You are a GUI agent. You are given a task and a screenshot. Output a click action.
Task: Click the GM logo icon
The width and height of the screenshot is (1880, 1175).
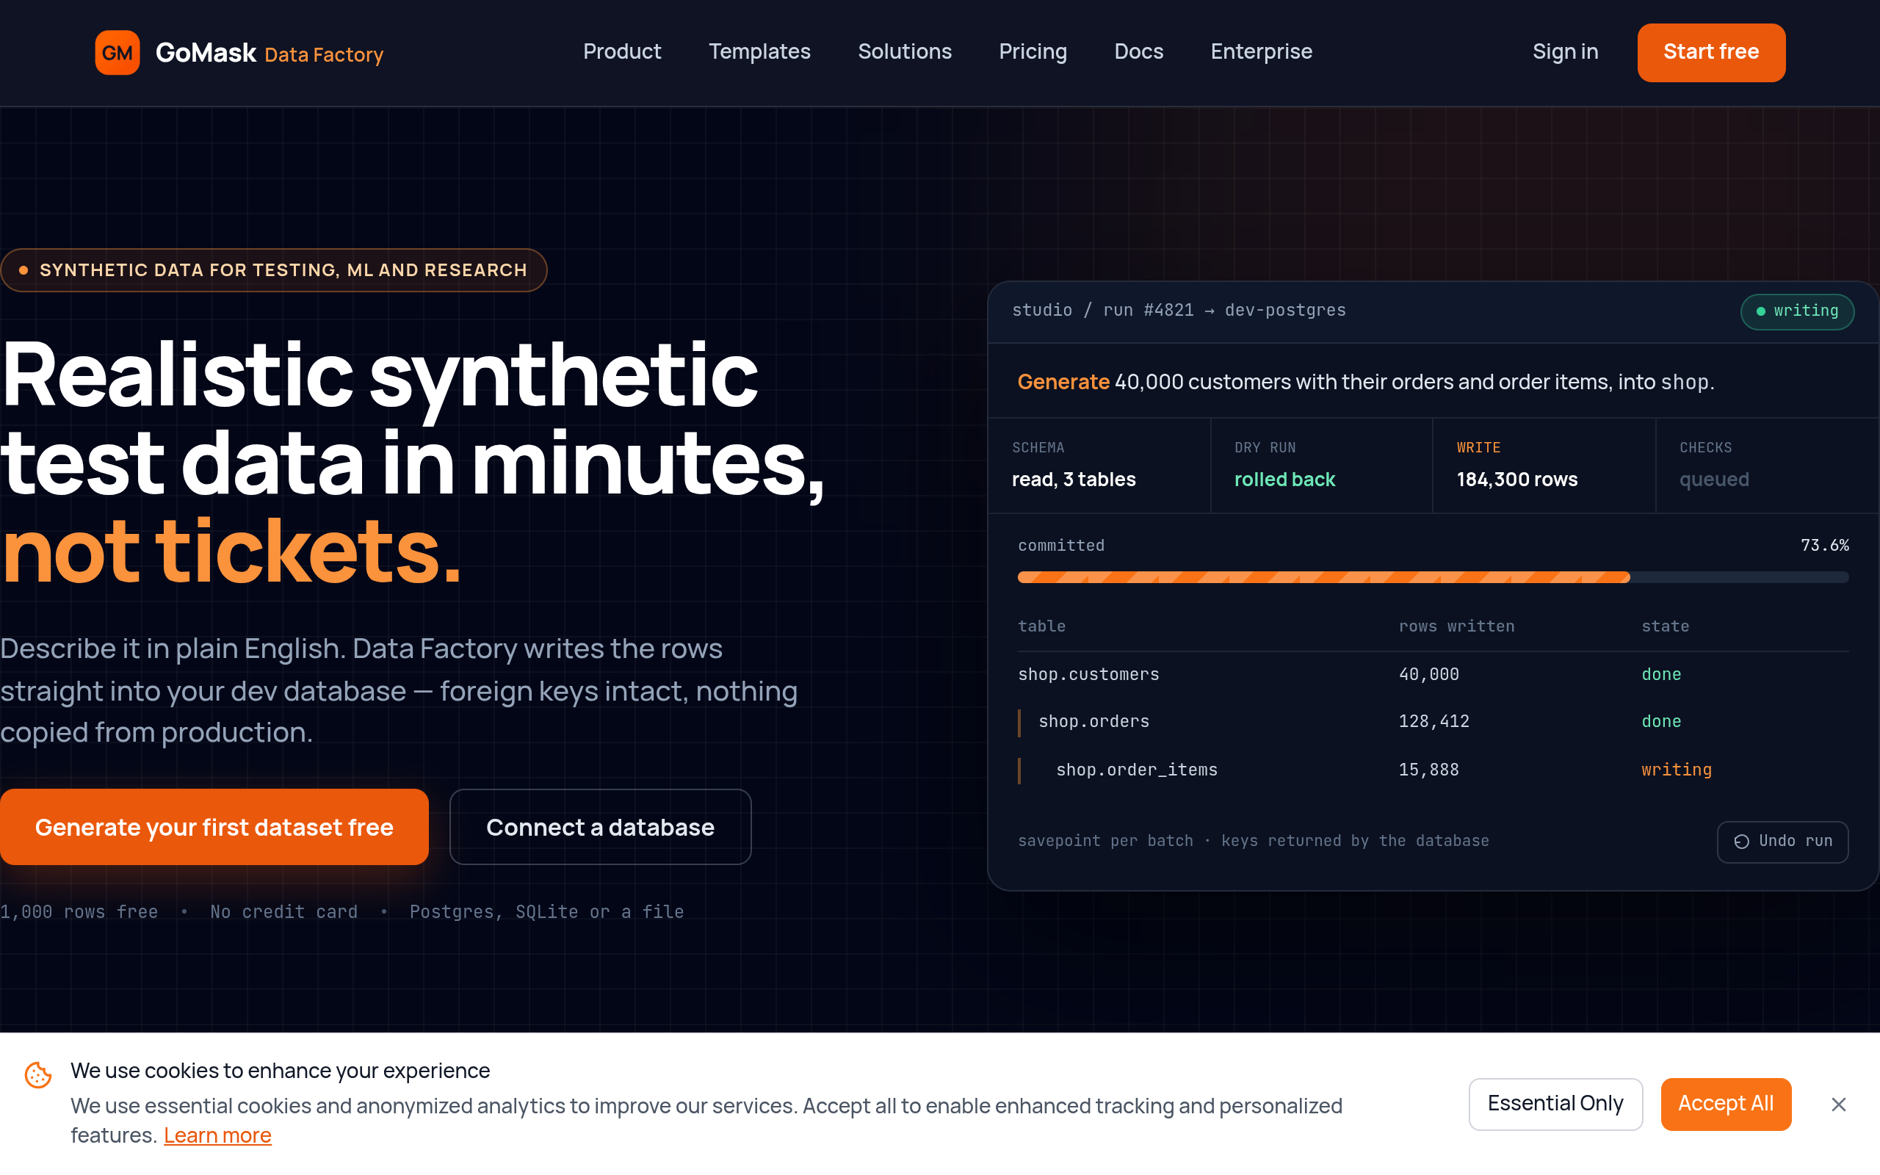coord(117,52)
